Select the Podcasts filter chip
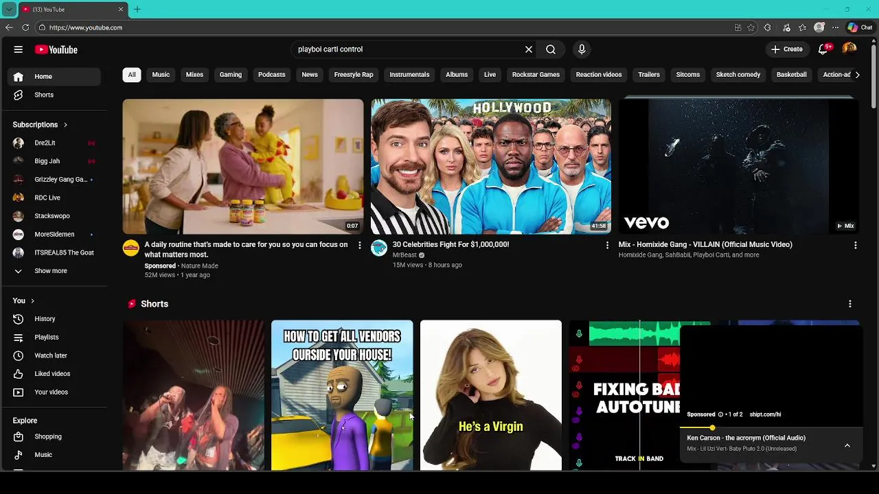879x494 pixels. [x=272, y=75]
